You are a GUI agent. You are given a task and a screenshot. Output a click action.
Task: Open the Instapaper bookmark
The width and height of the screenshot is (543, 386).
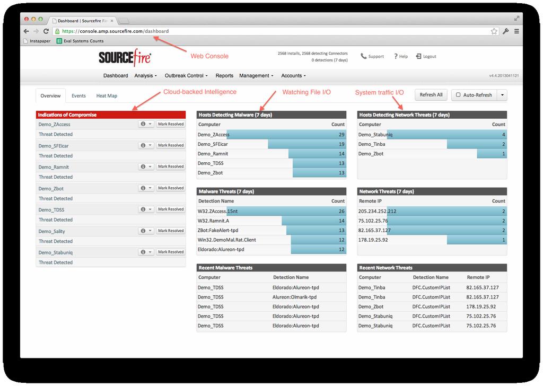point(37,41)
